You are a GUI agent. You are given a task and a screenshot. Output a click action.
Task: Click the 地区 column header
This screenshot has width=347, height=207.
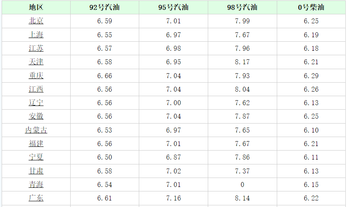point(36,7)
